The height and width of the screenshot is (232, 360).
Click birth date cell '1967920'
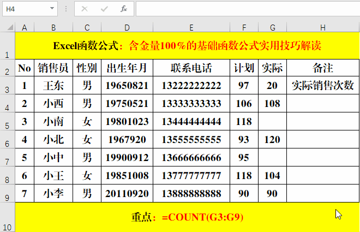[x=127, y=139]
